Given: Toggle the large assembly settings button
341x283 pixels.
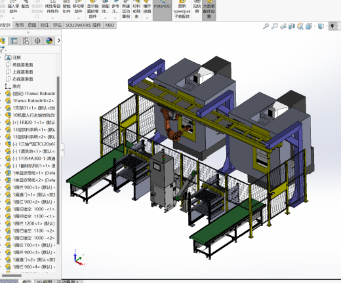Looking at the screenshot, I should pos(209,10).
